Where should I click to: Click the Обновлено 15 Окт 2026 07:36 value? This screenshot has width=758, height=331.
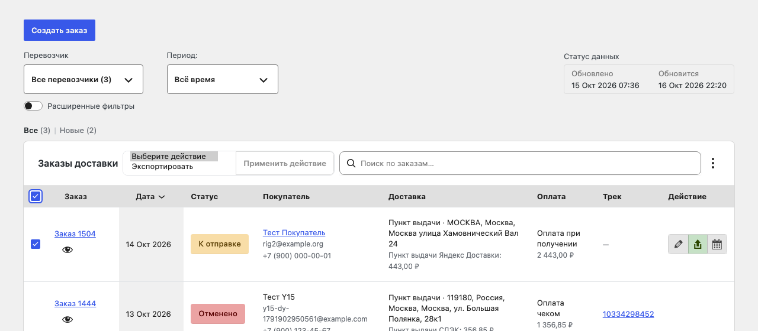[605, 85]
